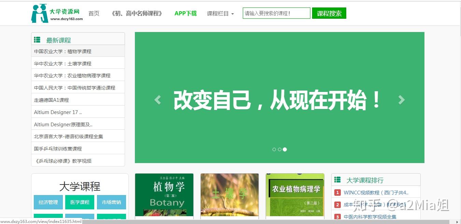Image resolution: width=461 pixels, height=224 pixels.
Task: Click the green 课程搜索 button
Action: coord(329,13)
